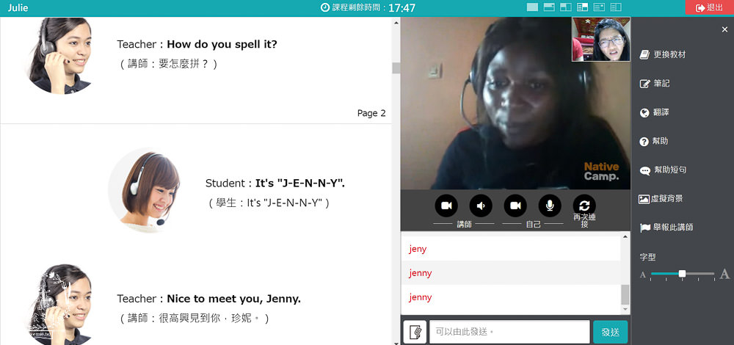
Task: Open the 筆記 notes panel
Action: pos(661,84)
